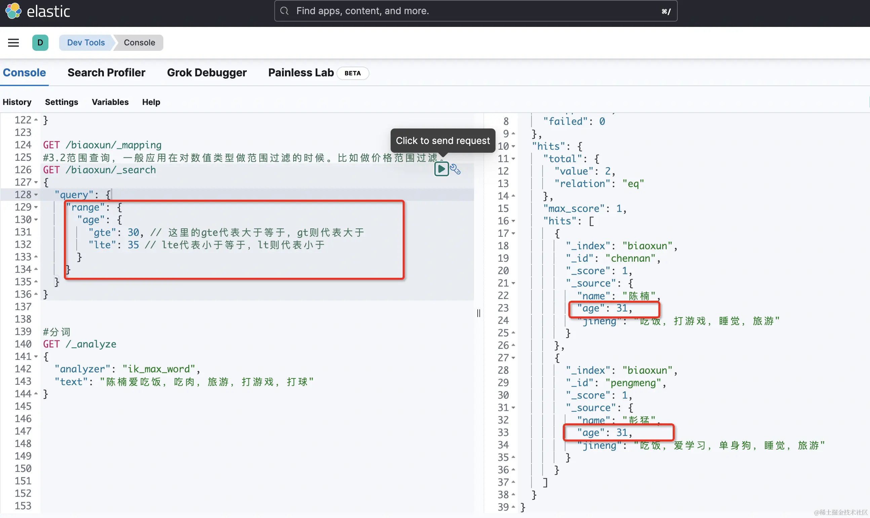This screenshot has height=518, width=870.
Task: Collapse the "range" block at editor line 129
Action: pos(36,207)
